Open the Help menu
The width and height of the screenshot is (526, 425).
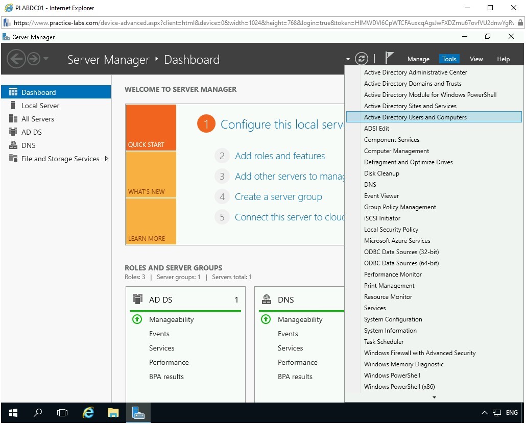pyautogui.click(x=503, y=59)
